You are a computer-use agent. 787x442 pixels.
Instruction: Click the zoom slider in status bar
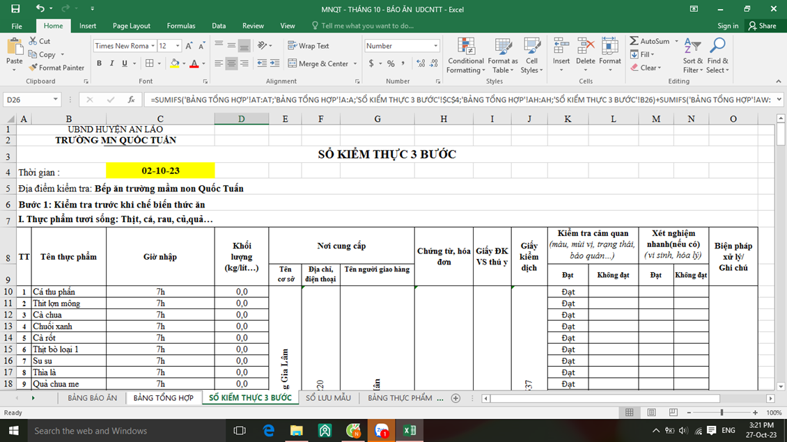pyautogui.click(x=722, y=413)
